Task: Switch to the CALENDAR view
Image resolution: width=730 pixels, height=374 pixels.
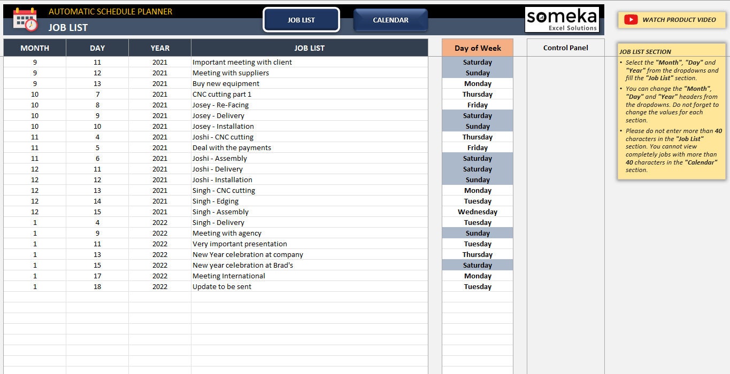Action: click(390, 20)
